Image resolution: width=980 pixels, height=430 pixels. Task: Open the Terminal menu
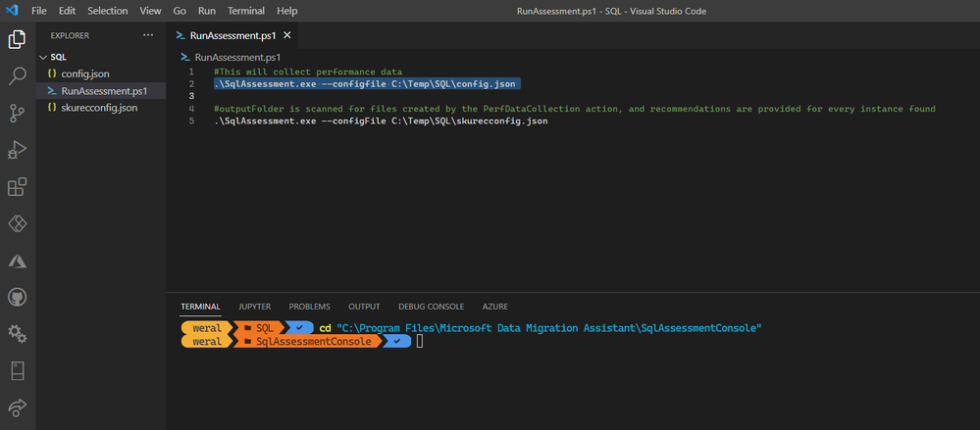pos(246,11)
